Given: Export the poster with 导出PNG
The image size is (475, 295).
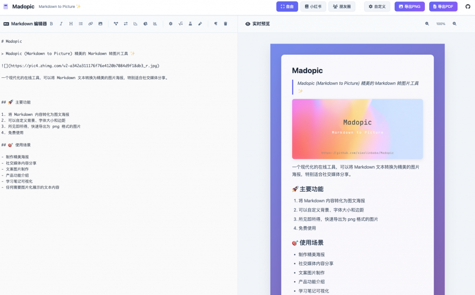Looking at the screenshot, I should (x=410, y=6).
